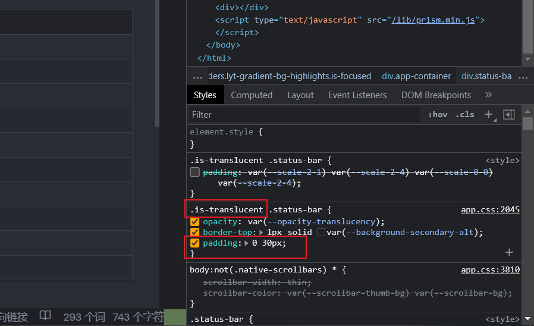Open the DOM Breakpoints tab
The width and height of the screenshot is (534, 326).
pyautogui.click(x=436, y=95)
